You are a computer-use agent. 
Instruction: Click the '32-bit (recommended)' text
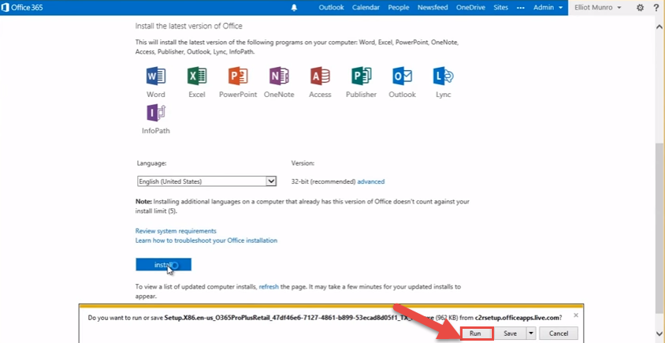click(323, 181)
